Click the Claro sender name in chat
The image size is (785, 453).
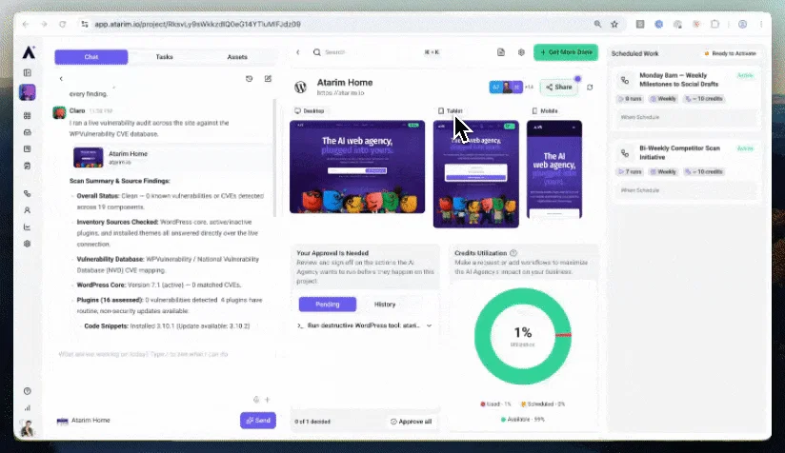pos(77,110)
